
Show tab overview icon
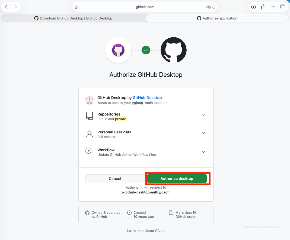[x=283, y=7]
